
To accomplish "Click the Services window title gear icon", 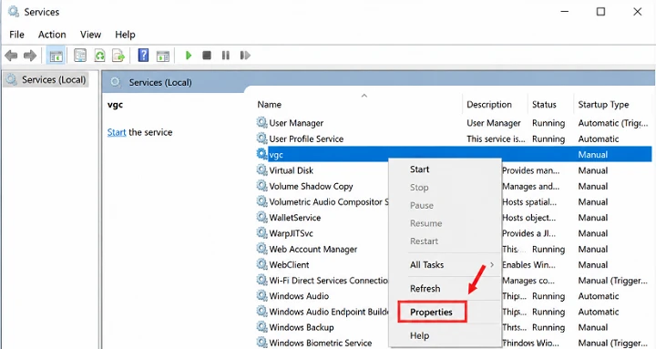I will click(x=13, y=12).
